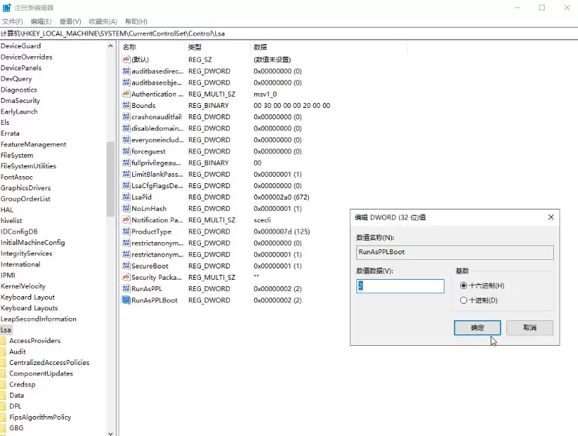Select the 十进制(D) radio button

[463, 300]
